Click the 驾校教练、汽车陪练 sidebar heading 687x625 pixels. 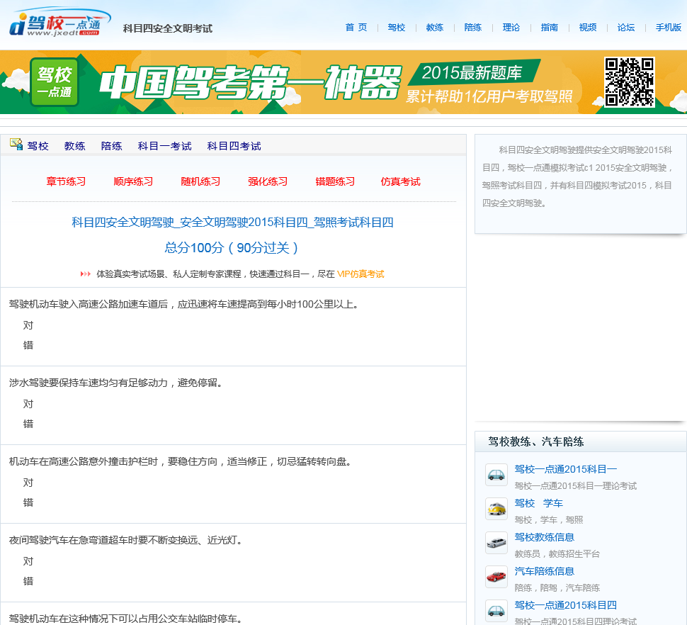(536, 441)
